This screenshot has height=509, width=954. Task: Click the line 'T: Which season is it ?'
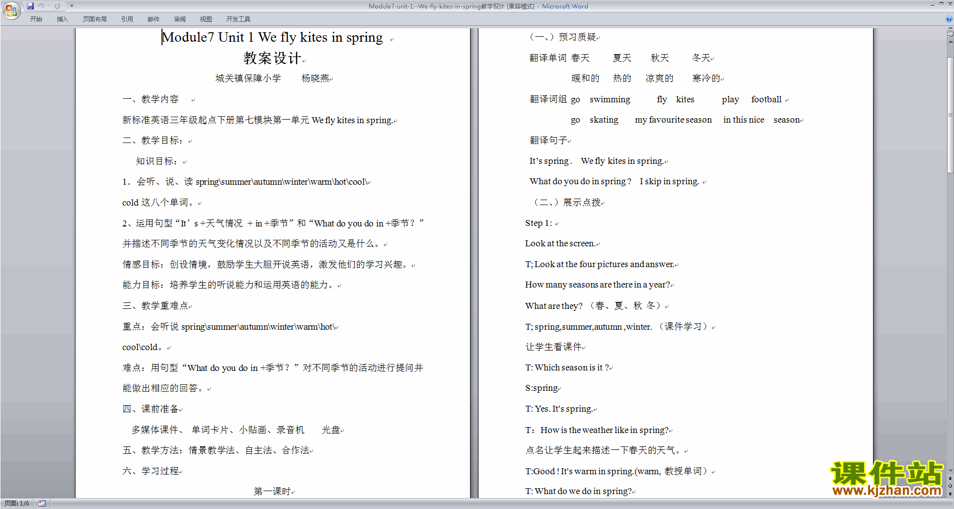pyautogui.click(x=567, y=368)
